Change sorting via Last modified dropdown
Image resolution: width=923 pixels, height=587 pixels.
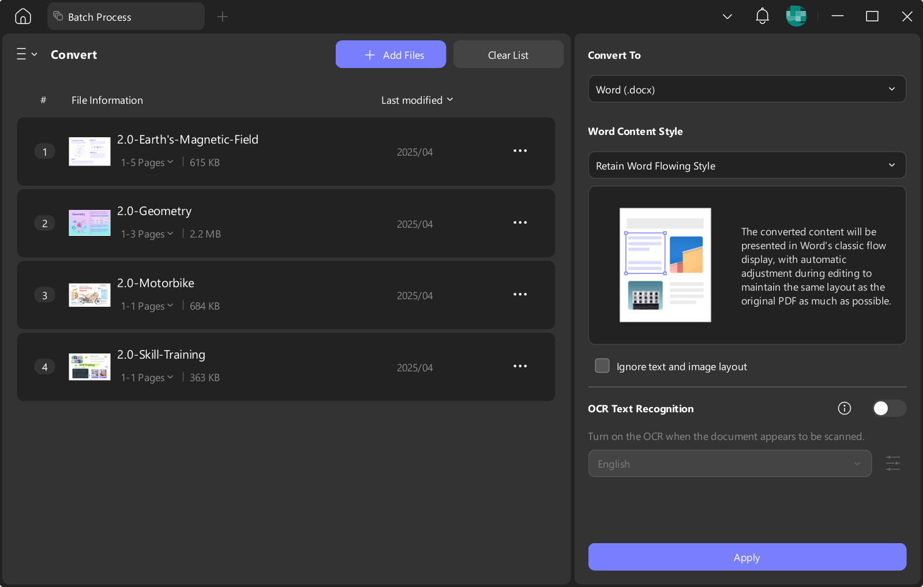tap(417, 100)
